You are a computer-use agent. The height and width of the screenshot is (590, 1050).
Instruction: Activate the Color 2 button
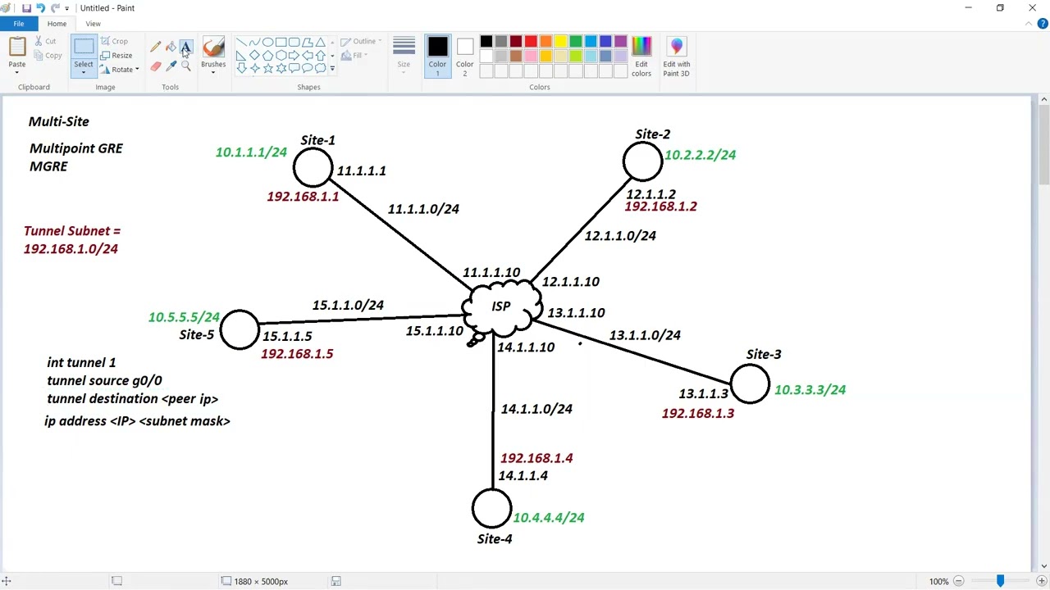464,57
